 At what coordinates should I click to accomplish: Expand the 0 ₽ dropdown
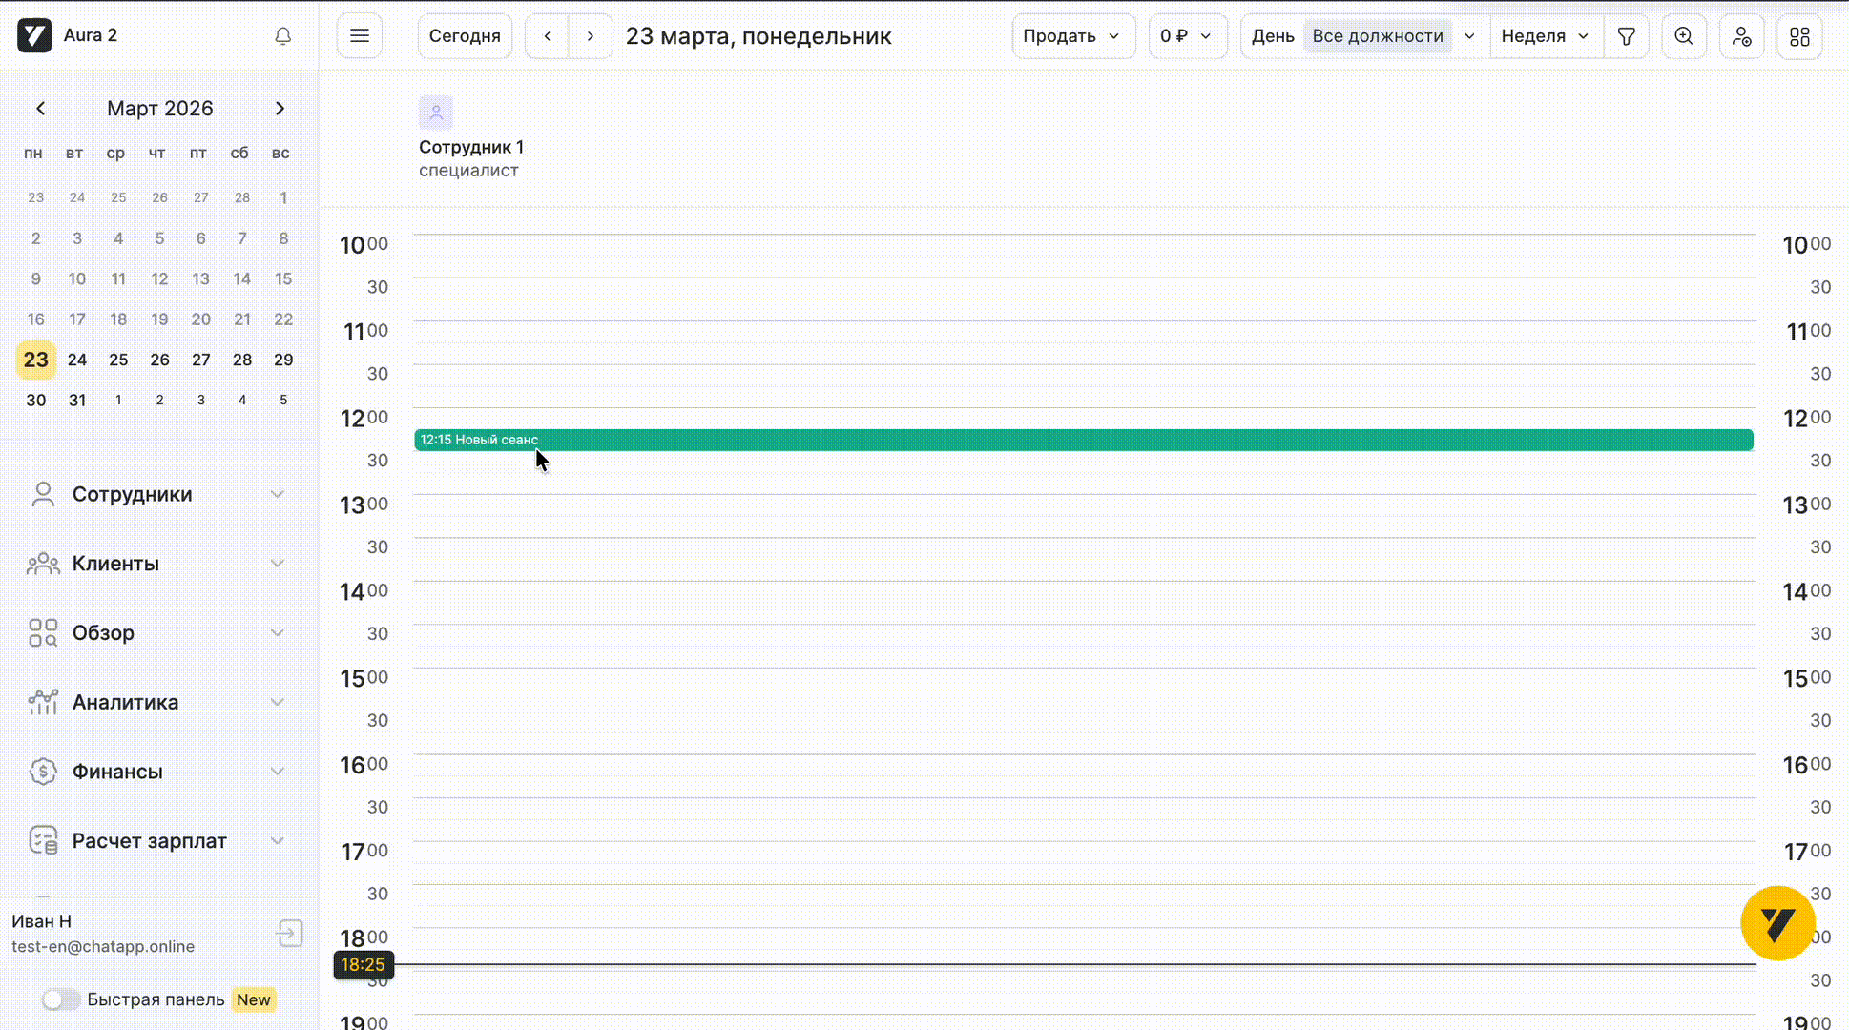(1186, 36)
